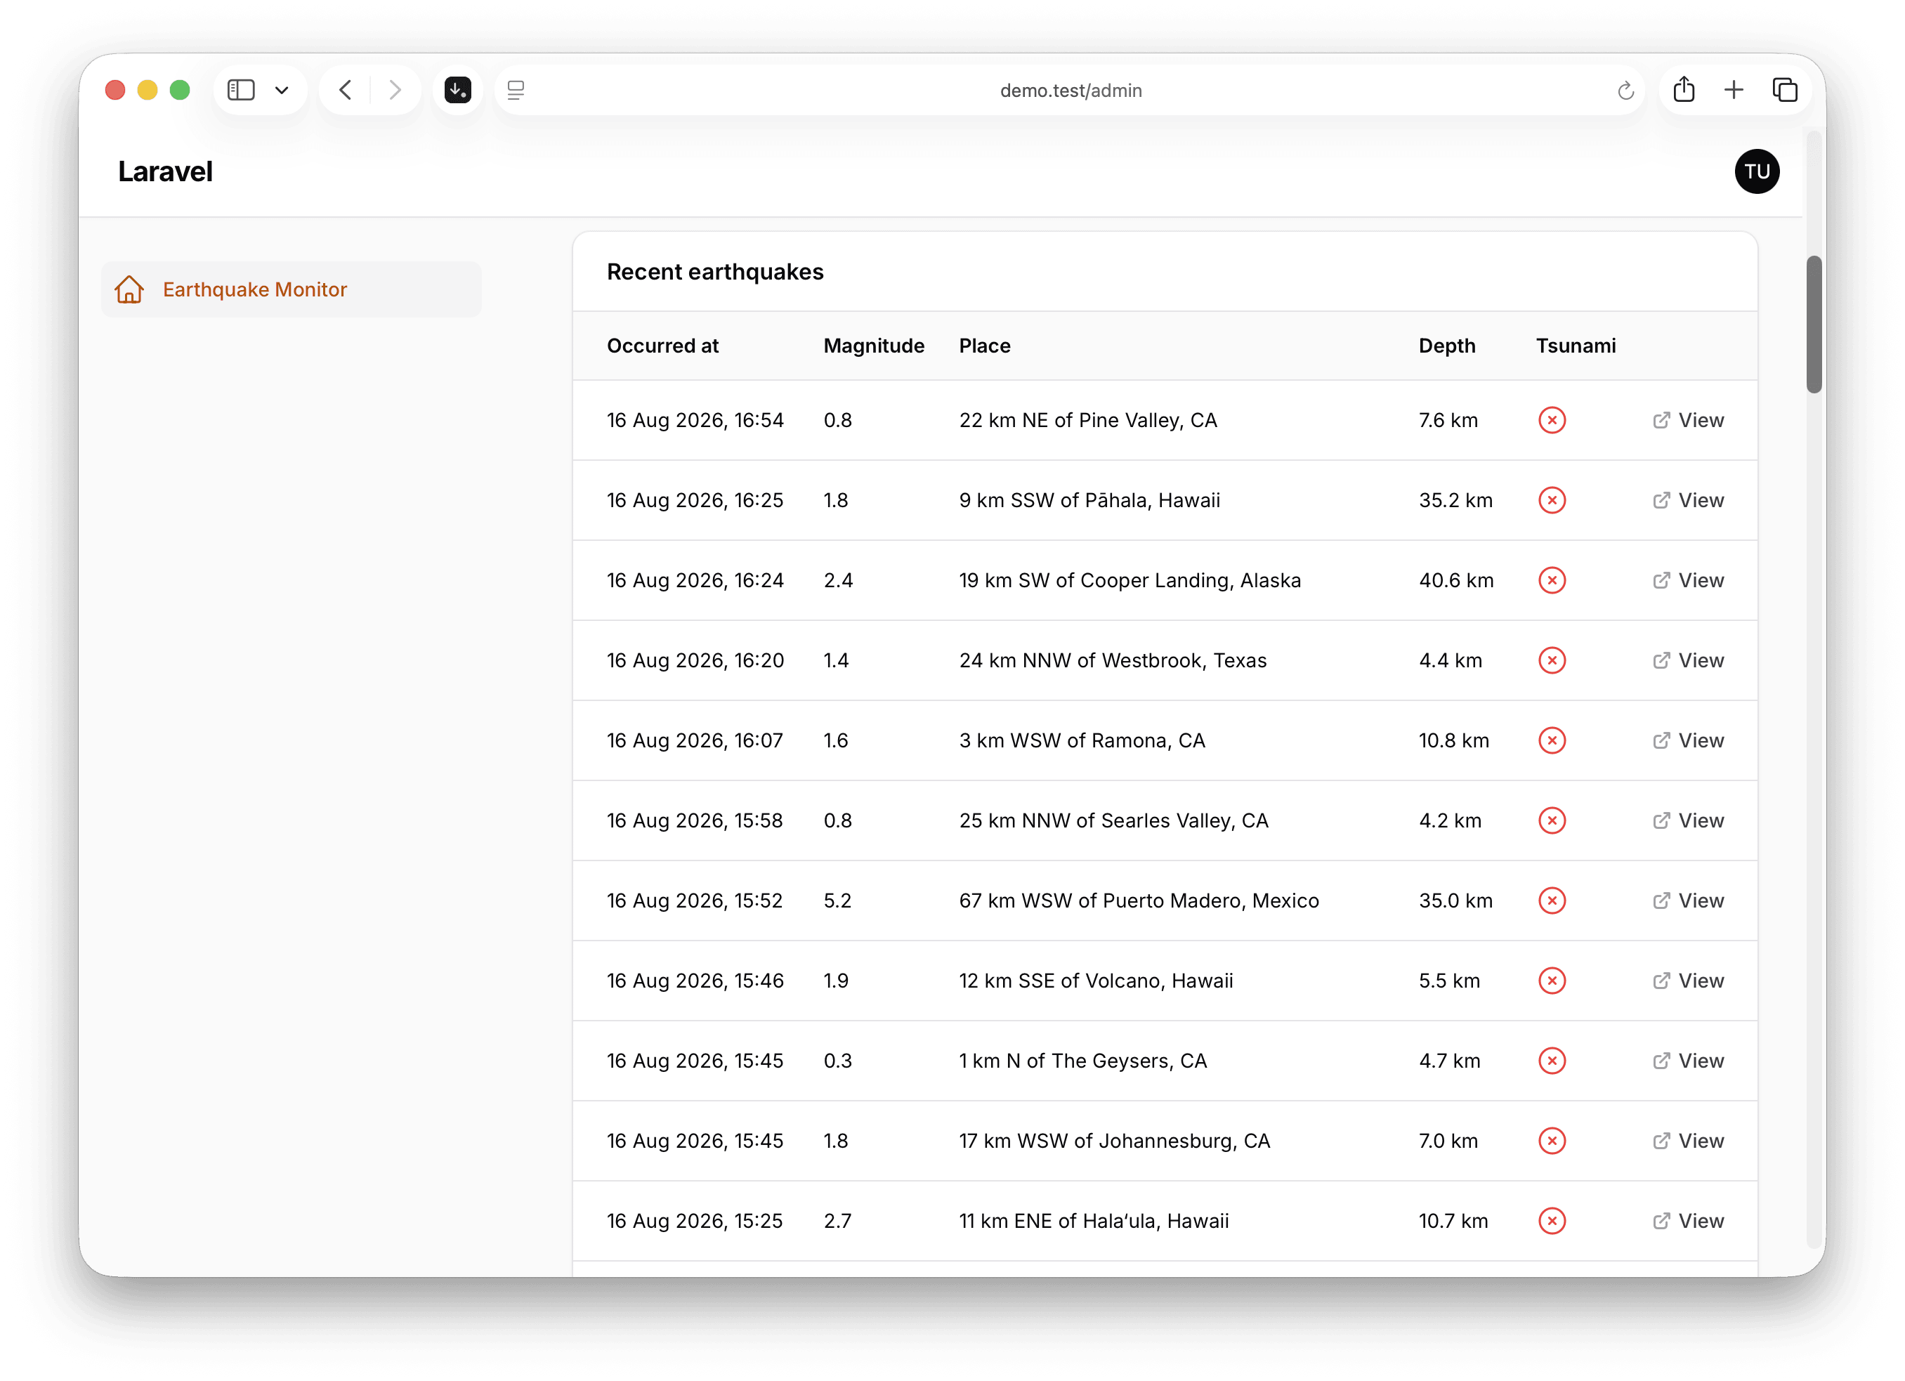Image resolution: width=1905 pixels, height=1381 pixels.
Task: Click the Earthquake Monitor home icon
Action: tap(129, 289)
